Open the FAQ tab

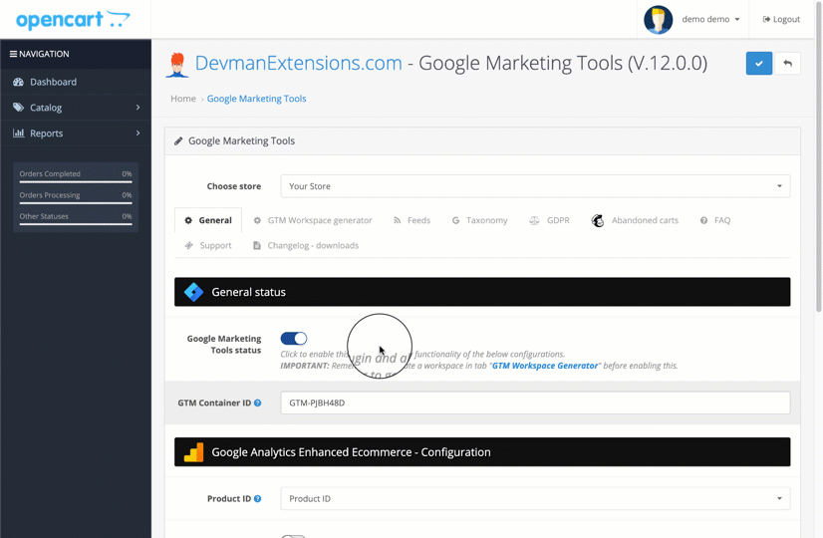pos(714,220)
